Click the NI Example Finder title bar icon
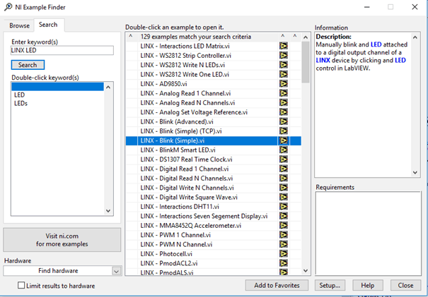Viewport: 428px width, 297px height. click(8, 7)
